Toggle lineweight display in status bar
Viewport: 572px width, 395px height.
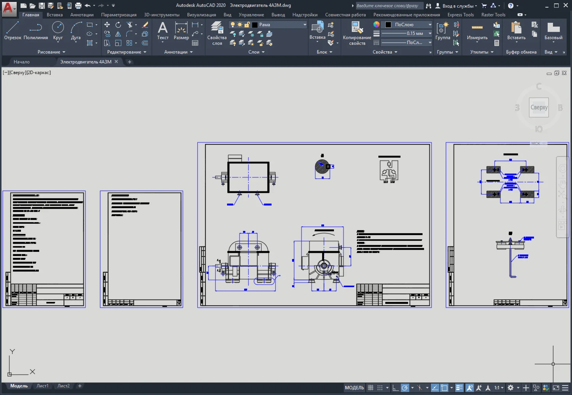click(x=459, y=388)
